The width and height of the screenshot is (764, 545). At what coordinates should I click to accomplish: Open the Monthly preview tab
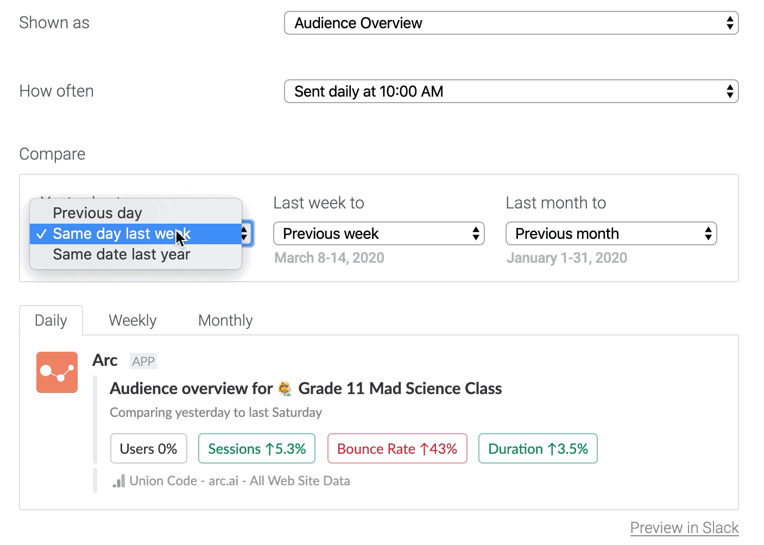225,321
